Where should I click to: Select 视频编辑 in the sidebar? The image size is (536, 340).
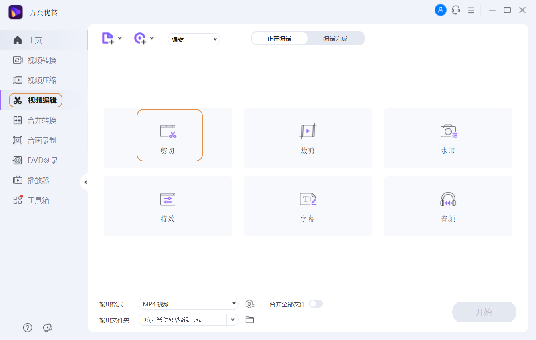click(44, 100)
